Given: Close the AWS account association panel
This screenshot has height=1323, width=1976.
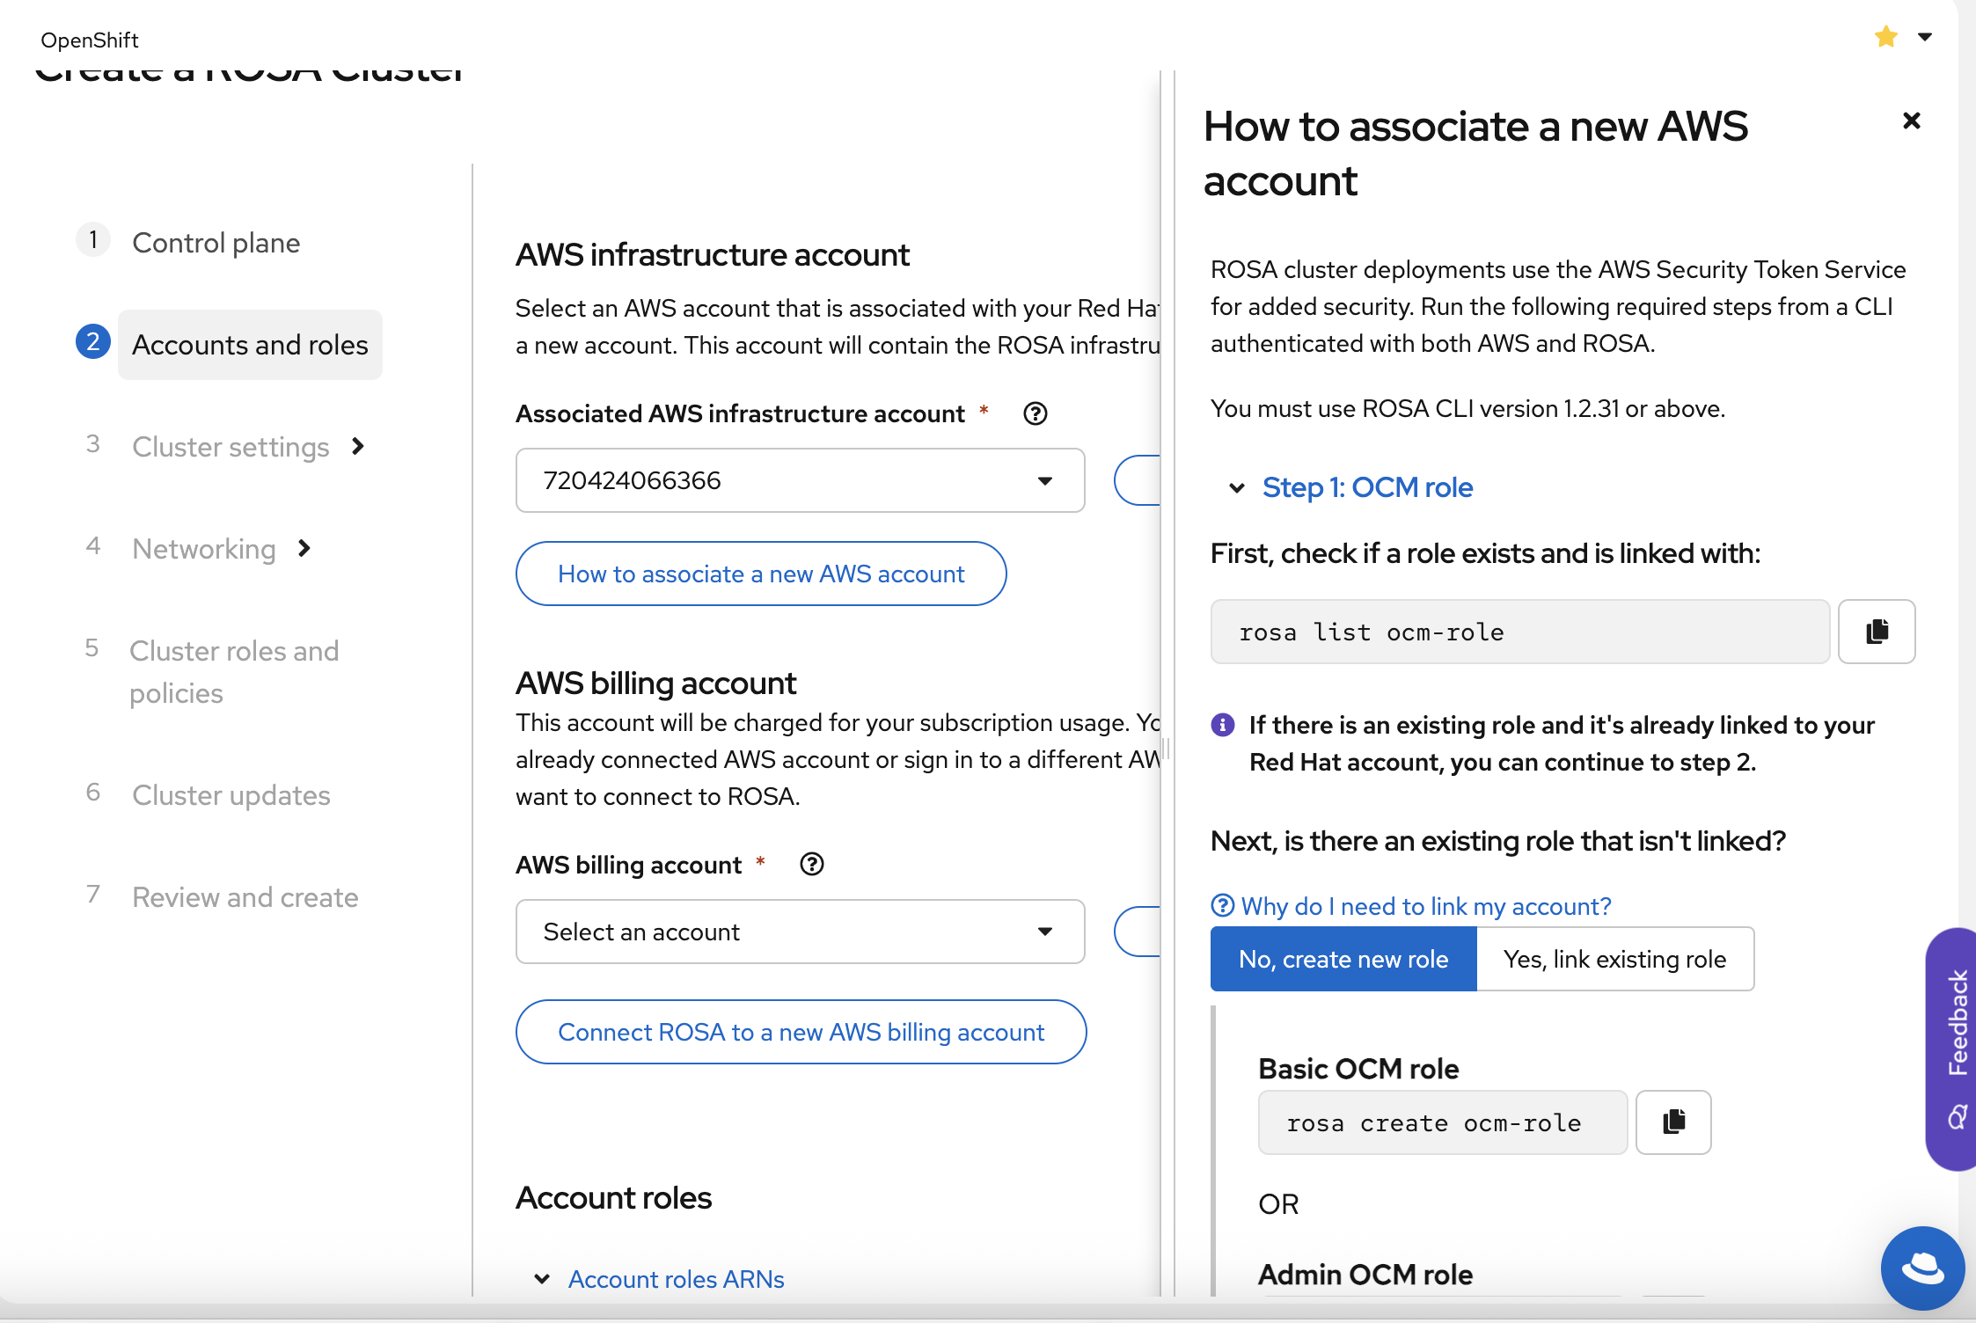Looking at the screenshot, I should pos(1911,121).
